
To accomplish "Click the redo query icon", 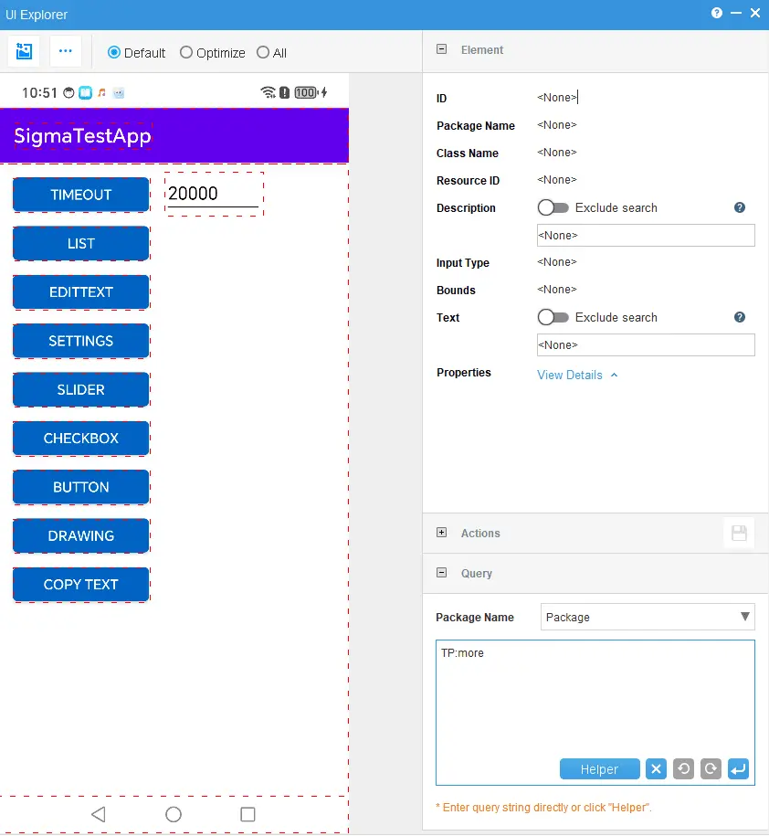I will point(711,768).
